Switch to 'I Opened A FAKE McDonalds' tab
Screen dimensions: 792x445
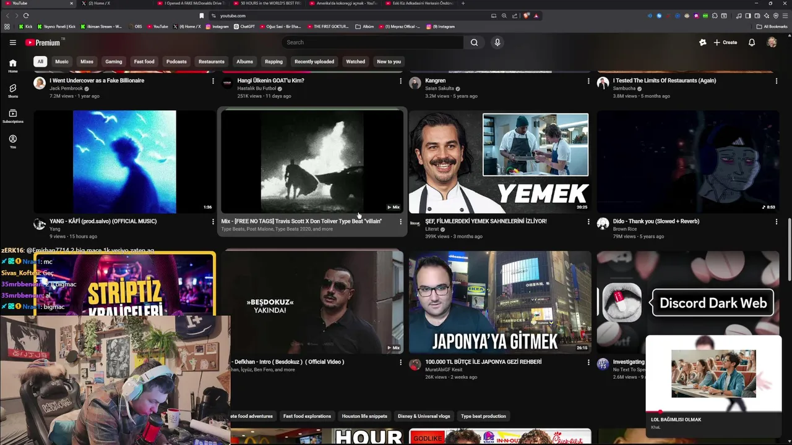point(191,3)
